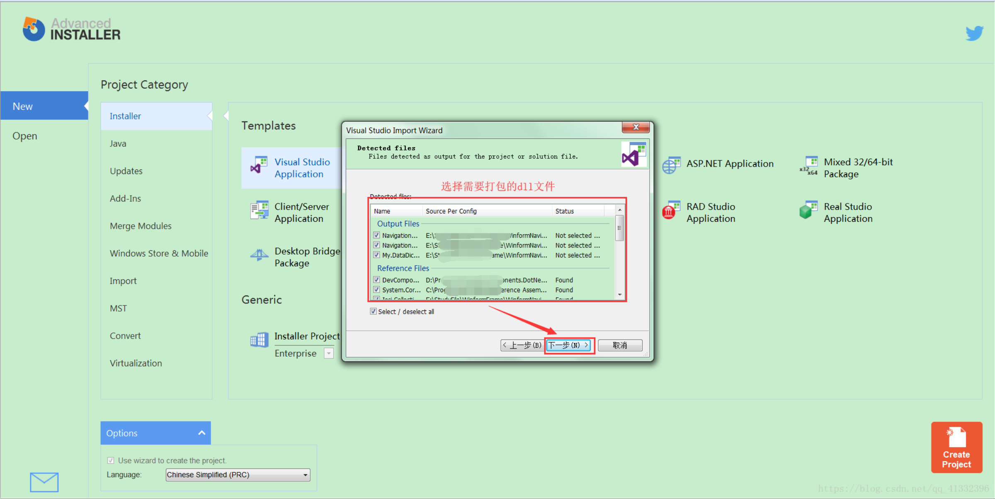Uncheck the DevCompo reference file checkbox
Image resolution: width=995 pixels, height=499 pixels.
coord(376,280)
